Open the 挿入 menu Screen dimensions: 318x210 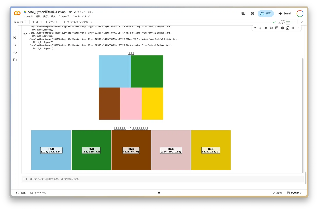(x=53, y=16)
